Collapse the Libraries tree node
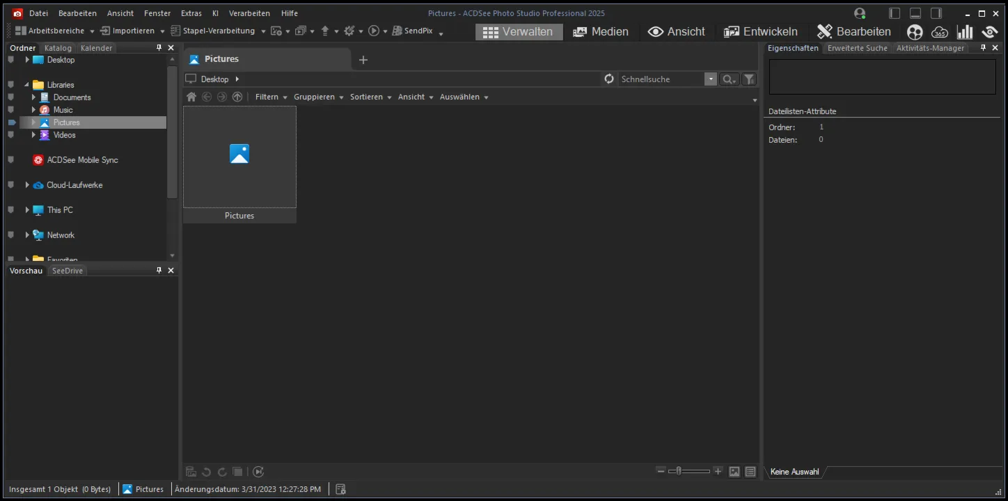This screenshot has height=501, width=1008. tap(27, 85)
